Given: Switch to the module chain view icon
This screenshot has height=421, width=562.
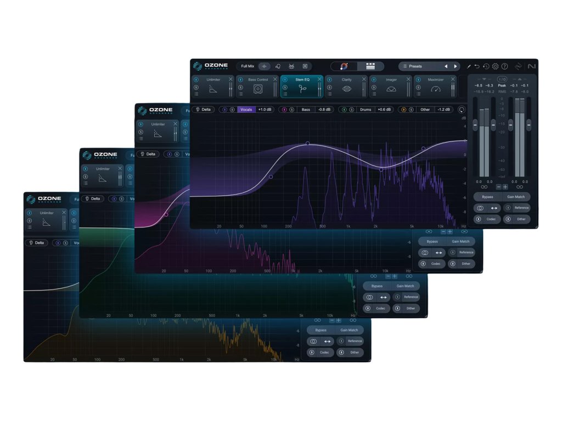Looking at the screenshot, I should pyautogui.click(x=370, y=66).
